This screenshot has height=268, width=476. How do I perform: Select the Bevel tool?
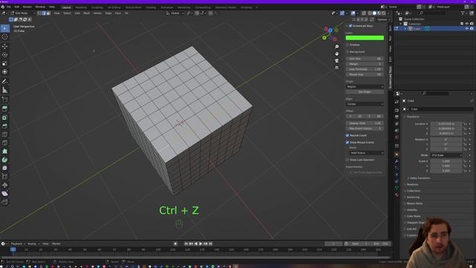(5, 126)
